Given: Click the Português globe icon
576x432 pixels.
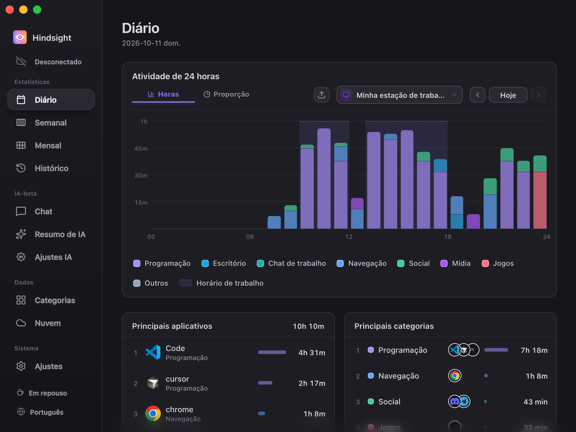Looking at the screenshot, I should click(x=21, y=412).
